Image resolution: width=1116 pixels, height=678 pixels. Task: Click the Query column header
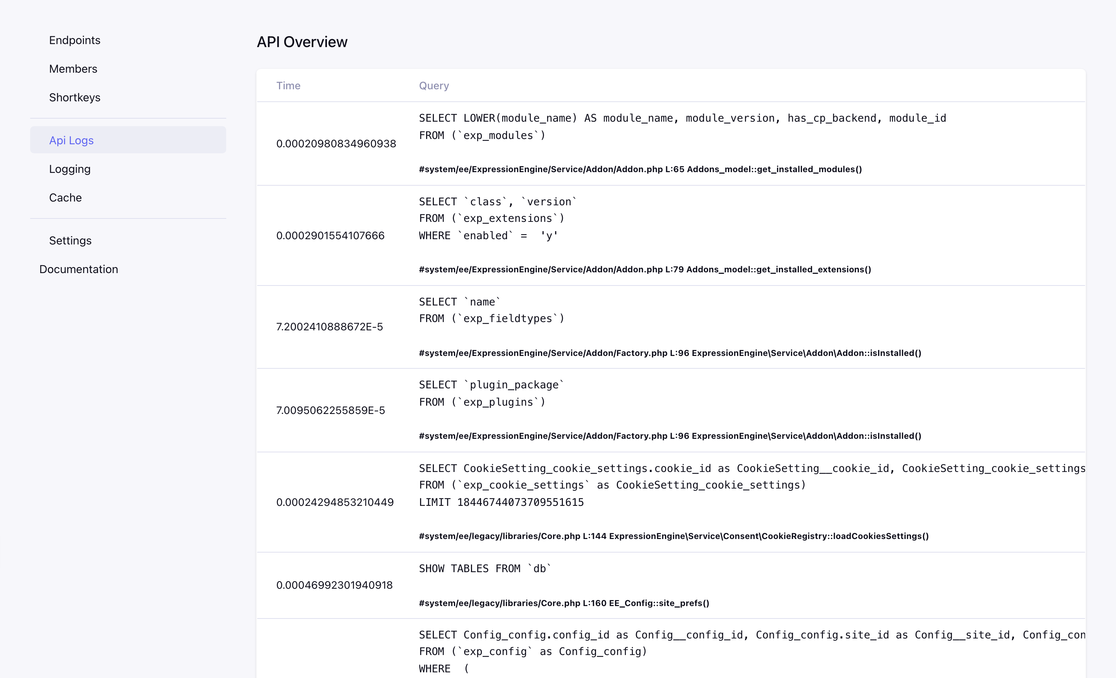(434, 86)
